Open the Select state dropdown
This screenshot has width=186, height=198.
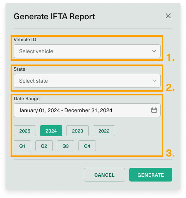click(87, 81)
